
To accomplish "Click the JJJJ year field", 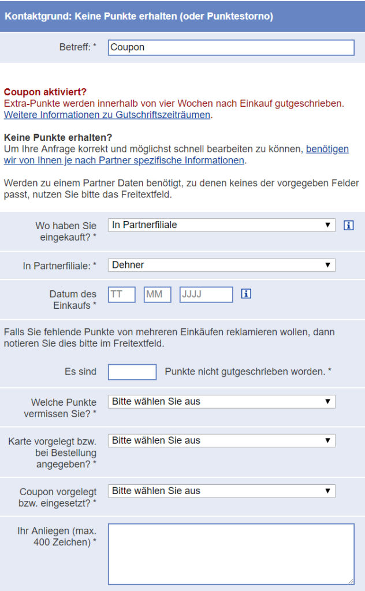I will pos(206,294).
